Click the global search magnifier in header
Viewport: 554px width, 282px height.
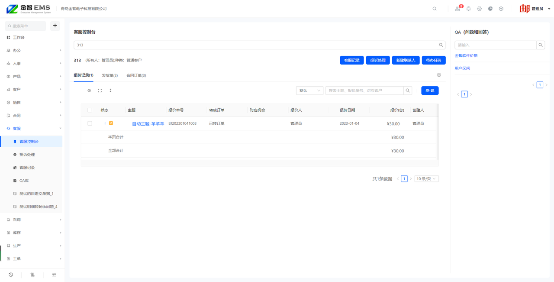(435, 9)
